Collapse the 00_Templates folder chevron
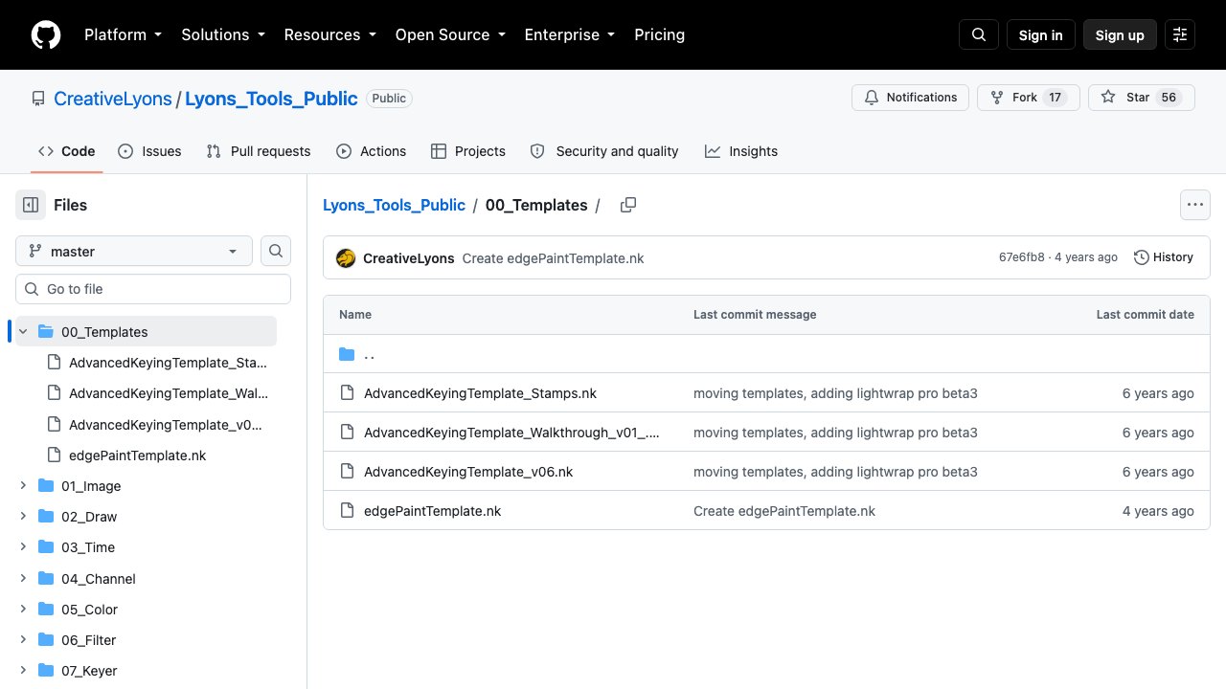The width and height of the screenshot is (1226, 689). [23, 331]
